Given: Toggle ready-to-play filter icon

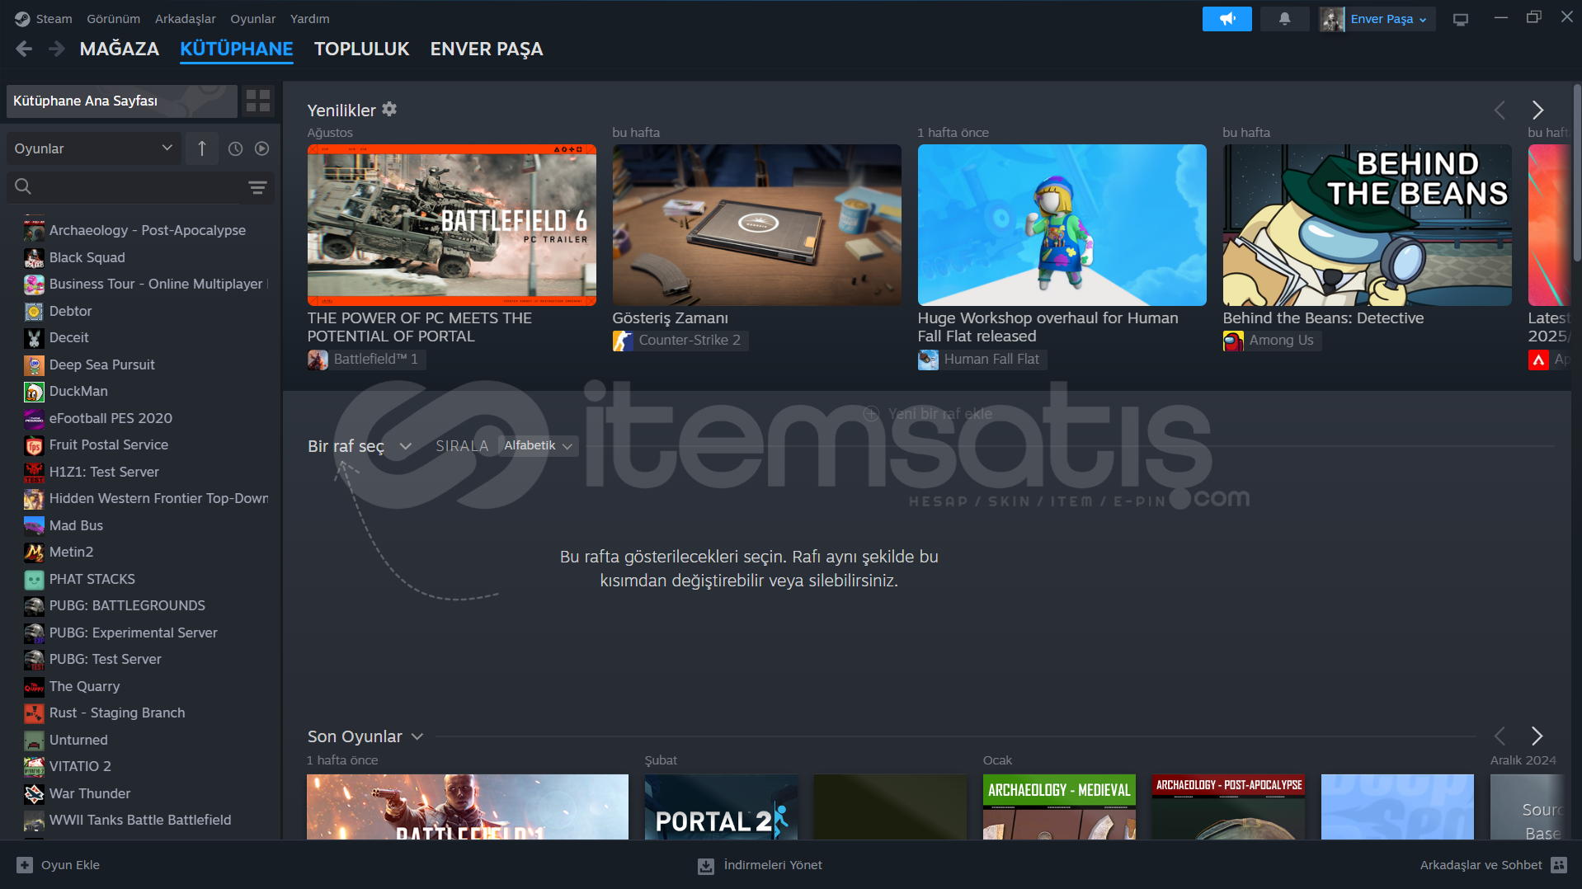Looking at the screenshot, I should point(261,148).
